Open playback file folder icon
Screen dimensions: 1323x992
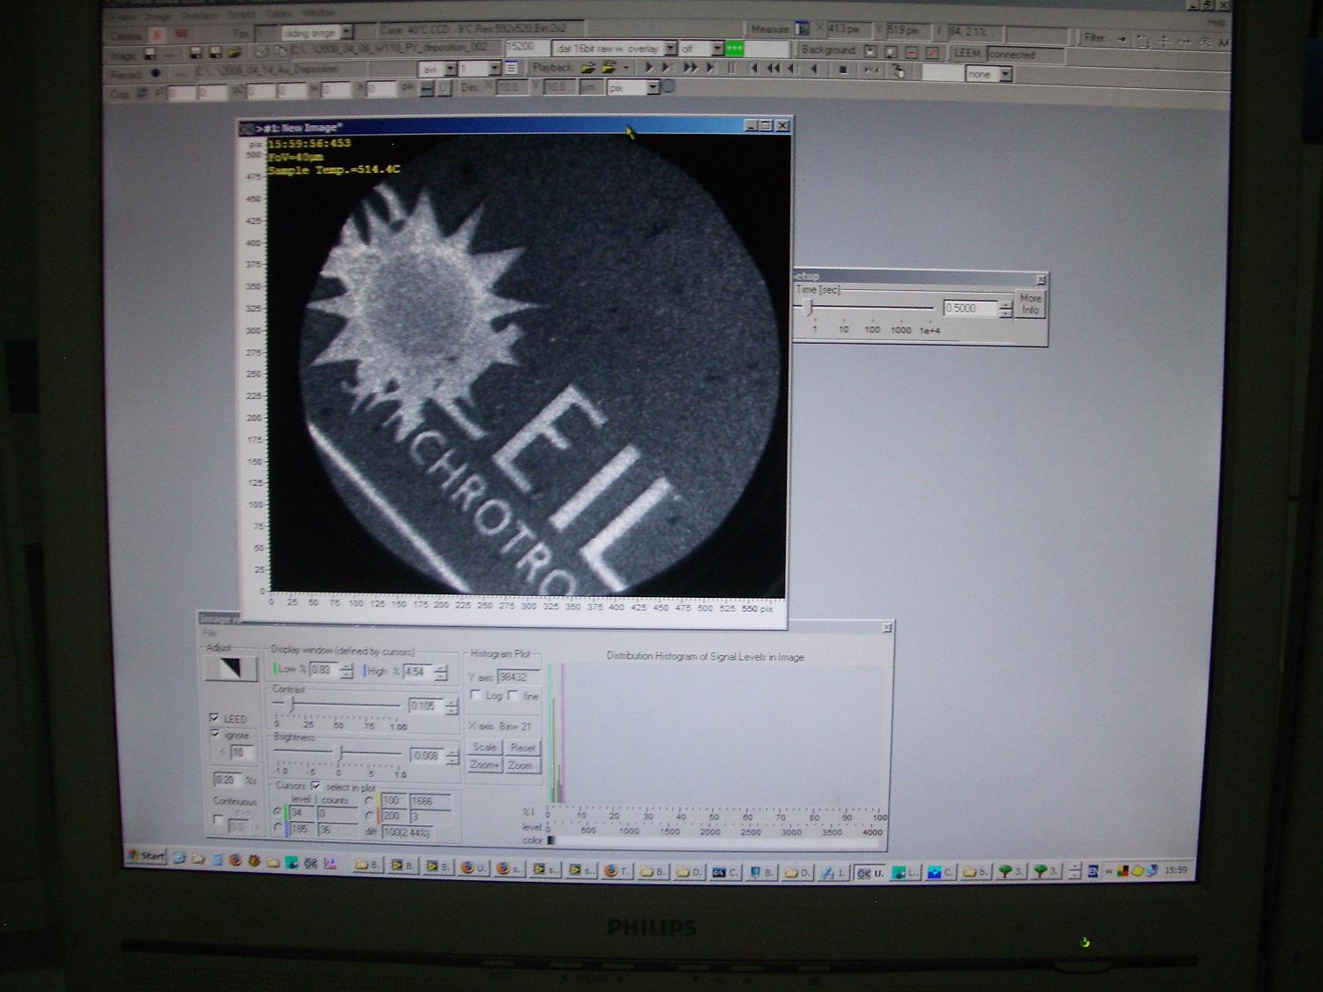[587, 67]
